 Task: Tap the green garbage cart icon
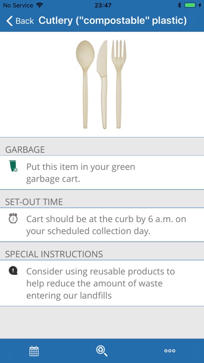pyautogui.click(x=14, y=166)
